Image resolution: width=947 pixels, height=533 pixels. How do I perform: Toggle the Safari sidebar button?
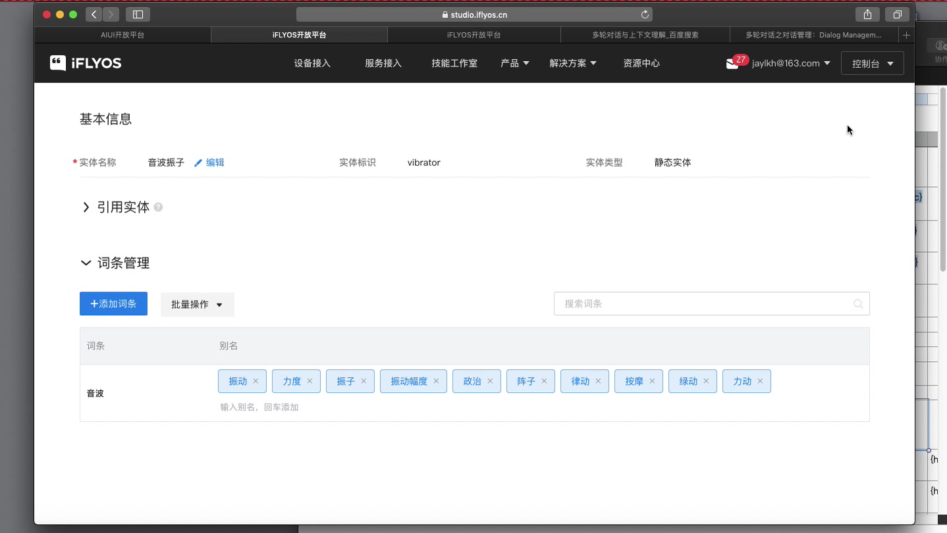138,14
